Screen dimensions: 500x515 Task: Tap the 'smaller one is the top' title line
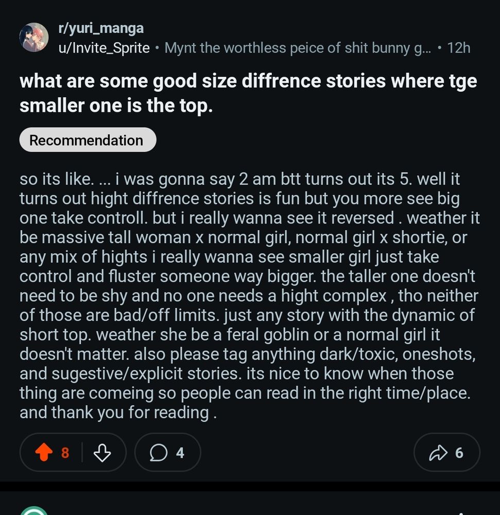[116, 105]
